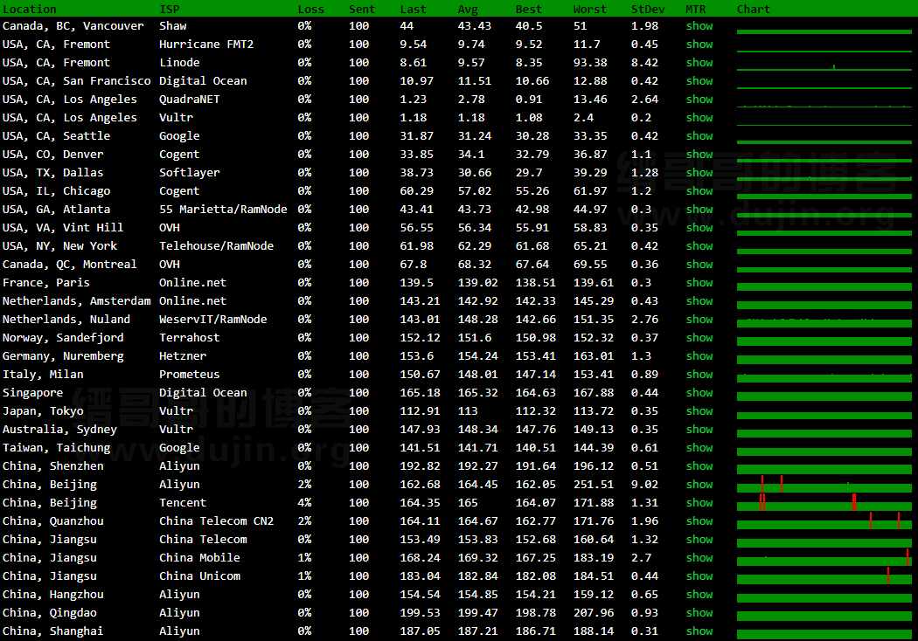Select the "Canada, BC, Vancouver" location cell
Viewport: 918px width, 641px height.
(73, 25)
